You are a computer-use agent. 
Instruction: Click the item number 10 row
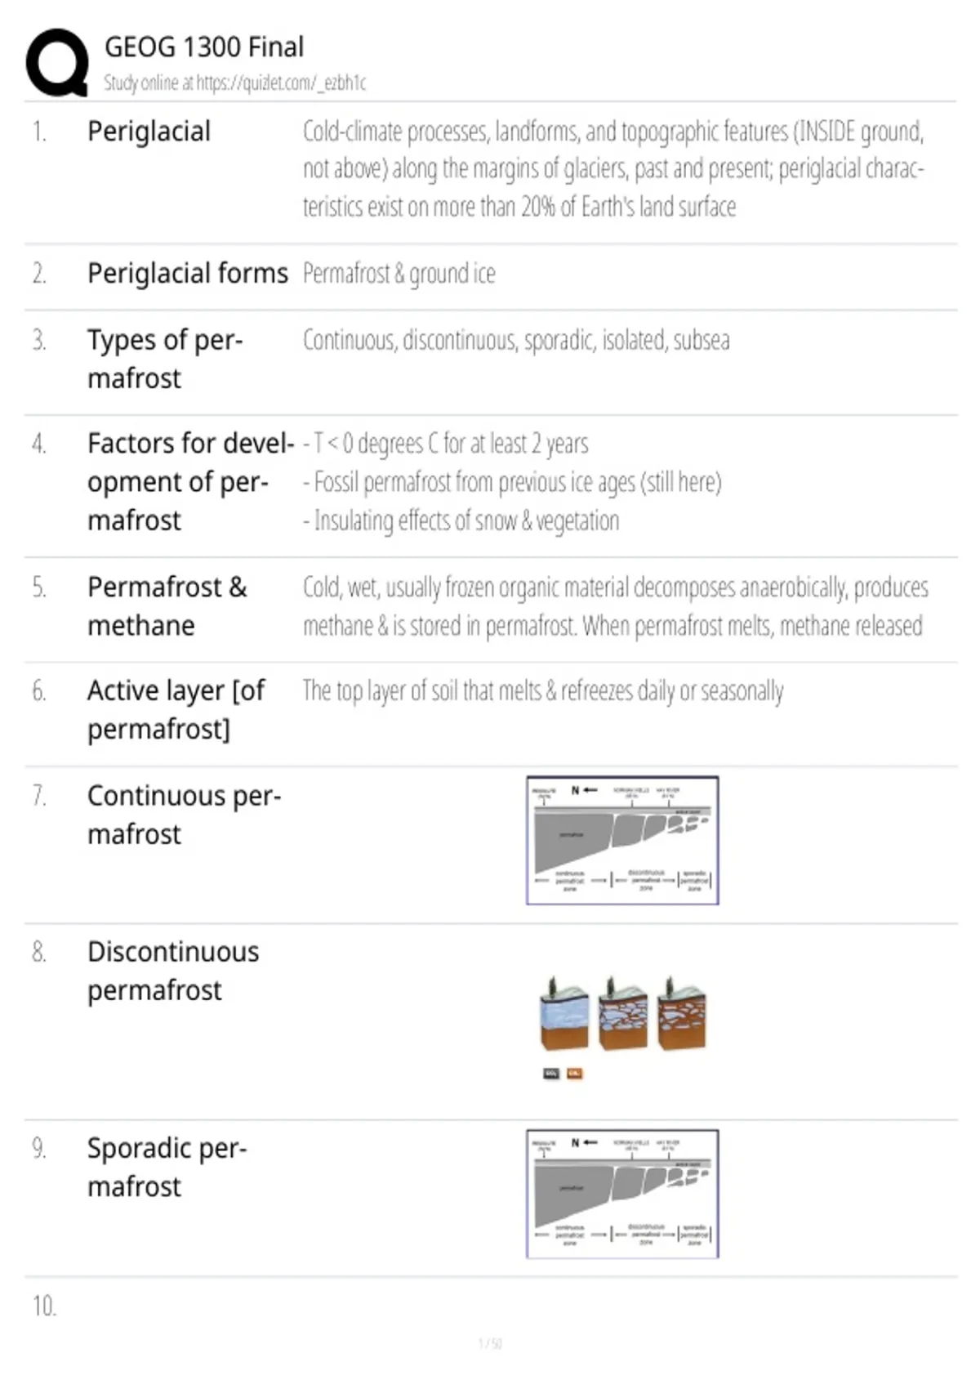[490, 1306]
